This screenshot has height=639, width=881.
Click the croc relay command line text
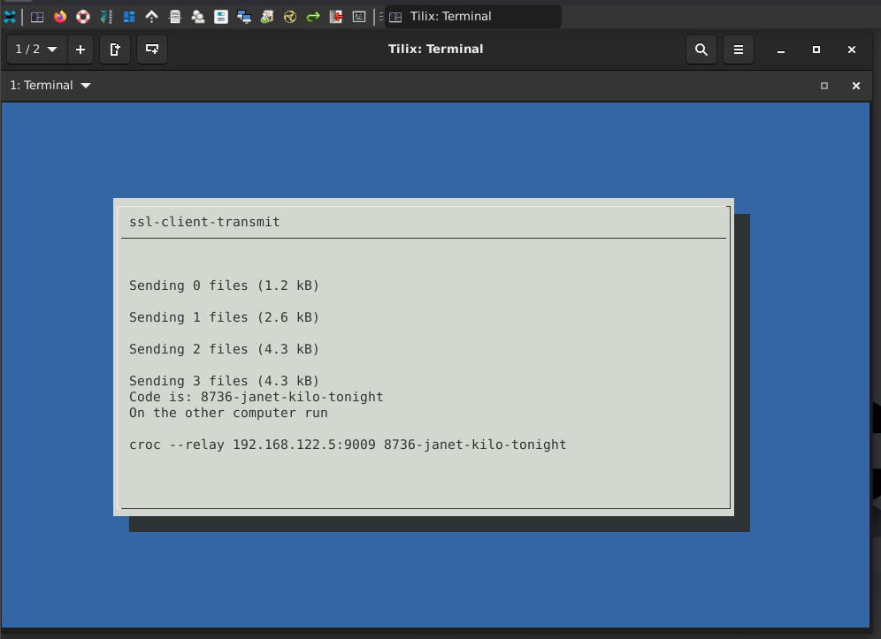tap(348, 445)
